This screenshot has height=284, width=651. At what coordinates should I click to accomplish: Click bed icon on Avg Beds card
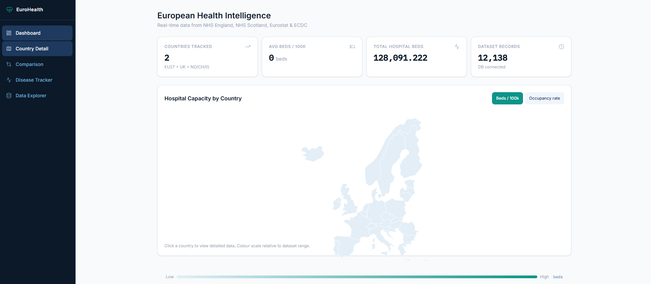click(x=352, y=47)
